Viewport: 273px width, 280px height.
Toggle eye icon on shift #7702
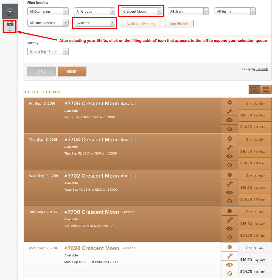(230, 193)
